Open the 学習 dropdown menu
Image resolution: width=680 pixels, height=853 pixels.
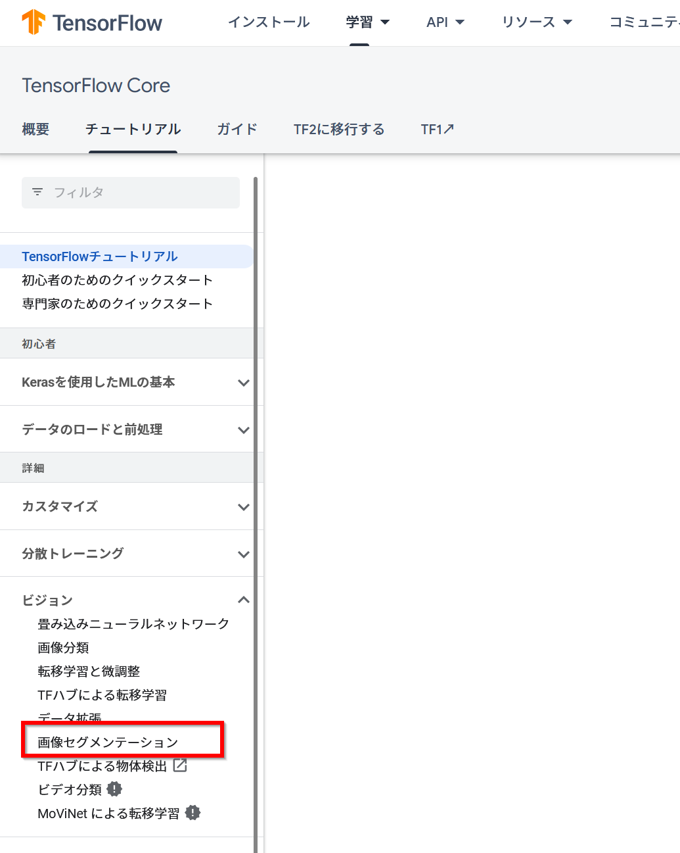tap(368, 22)
